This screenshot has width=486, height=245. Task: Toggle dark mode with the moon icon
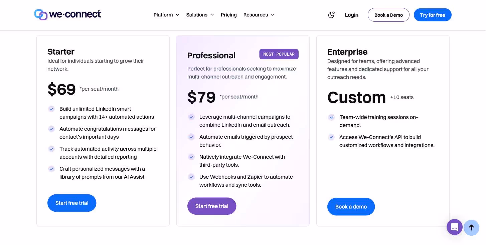coord(331,15)
